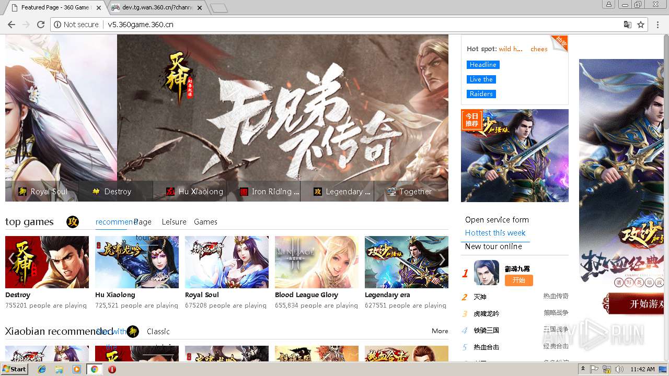Click the red Opera taskbar icon
669x376 pixels.
(112, 369)
